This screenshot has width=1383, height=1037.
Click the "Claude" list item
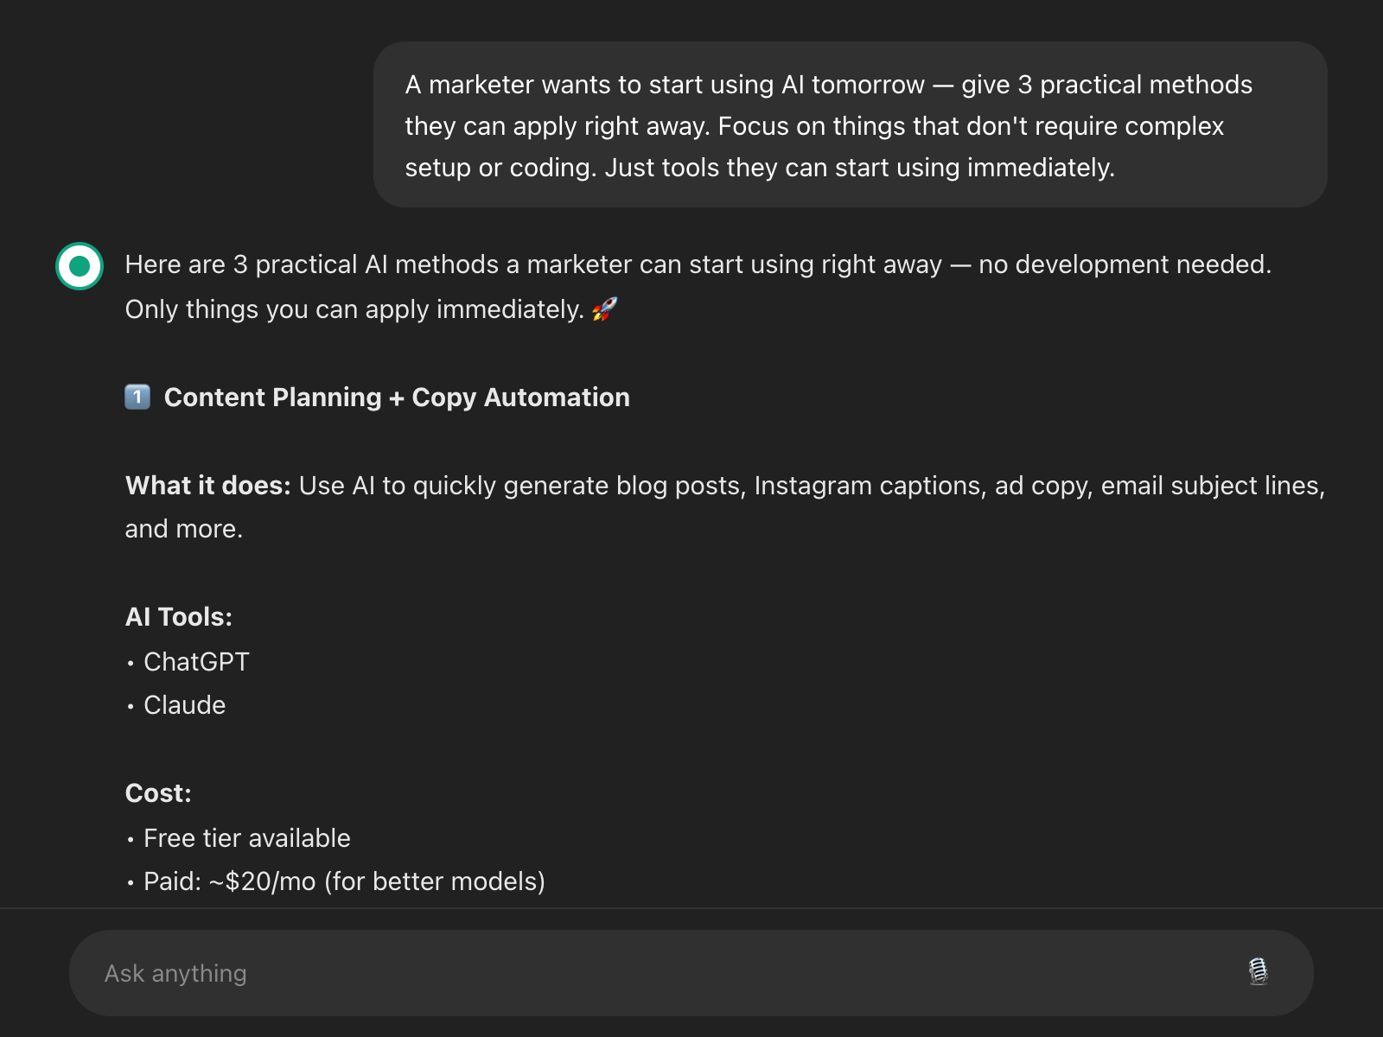(x=184, y=705)
